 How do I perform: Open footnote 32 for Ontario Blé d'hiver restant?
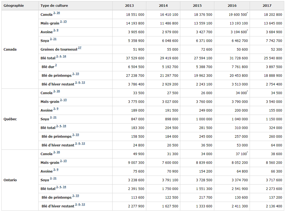pos(83,204)
